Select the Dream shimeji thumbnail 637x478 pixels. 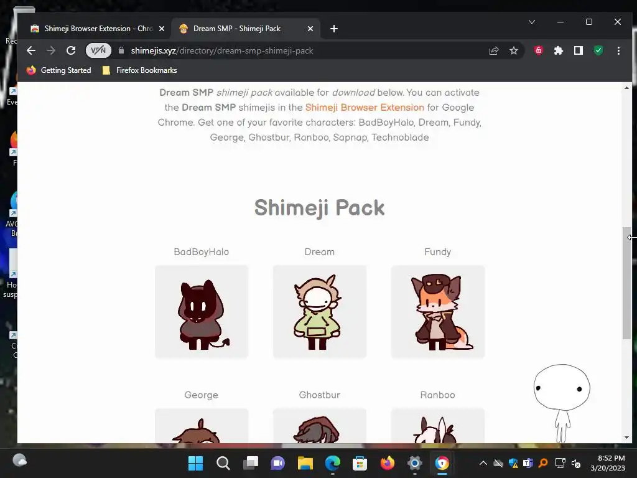pos(320,312)
